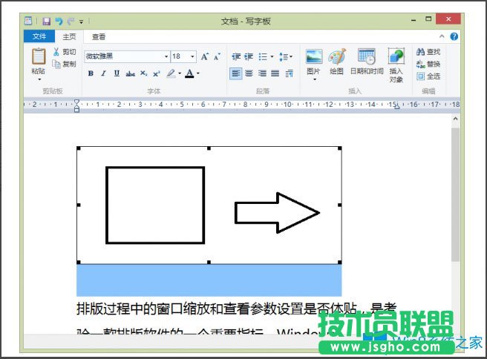Justify paragraph text
This screenshot has width=487, height=359.
[x=275, y=73]
